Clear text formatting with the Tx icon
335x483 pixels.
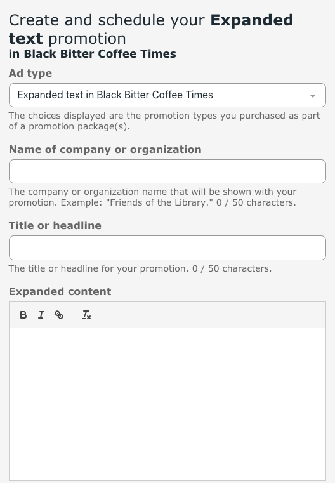tap(86, 315)
